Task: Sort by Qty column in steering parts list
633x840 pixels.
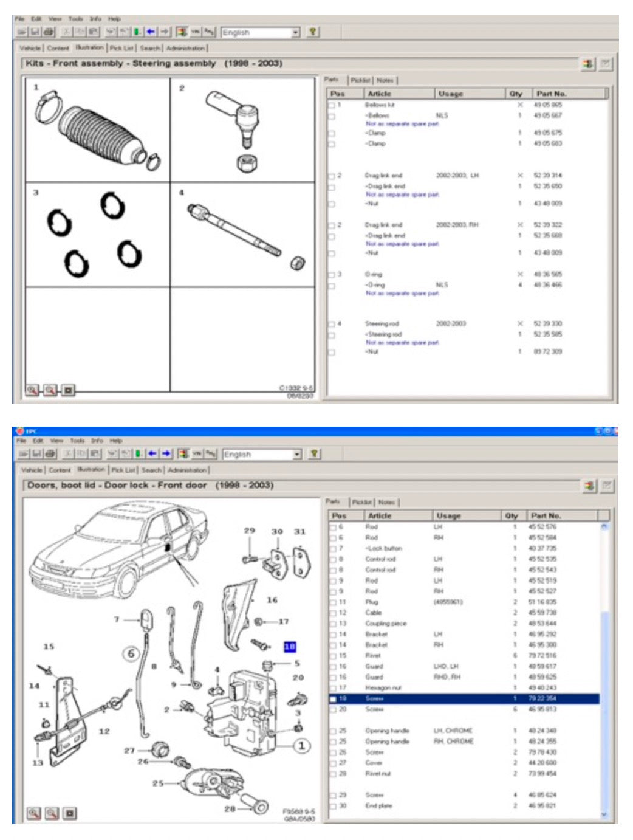Action: (x=519, y=94)
